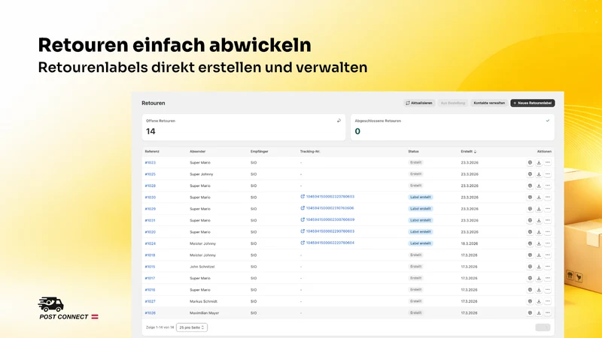Open return reference #1020
Viewport: 602px width, 338px height.
click(x=150, y=232)
